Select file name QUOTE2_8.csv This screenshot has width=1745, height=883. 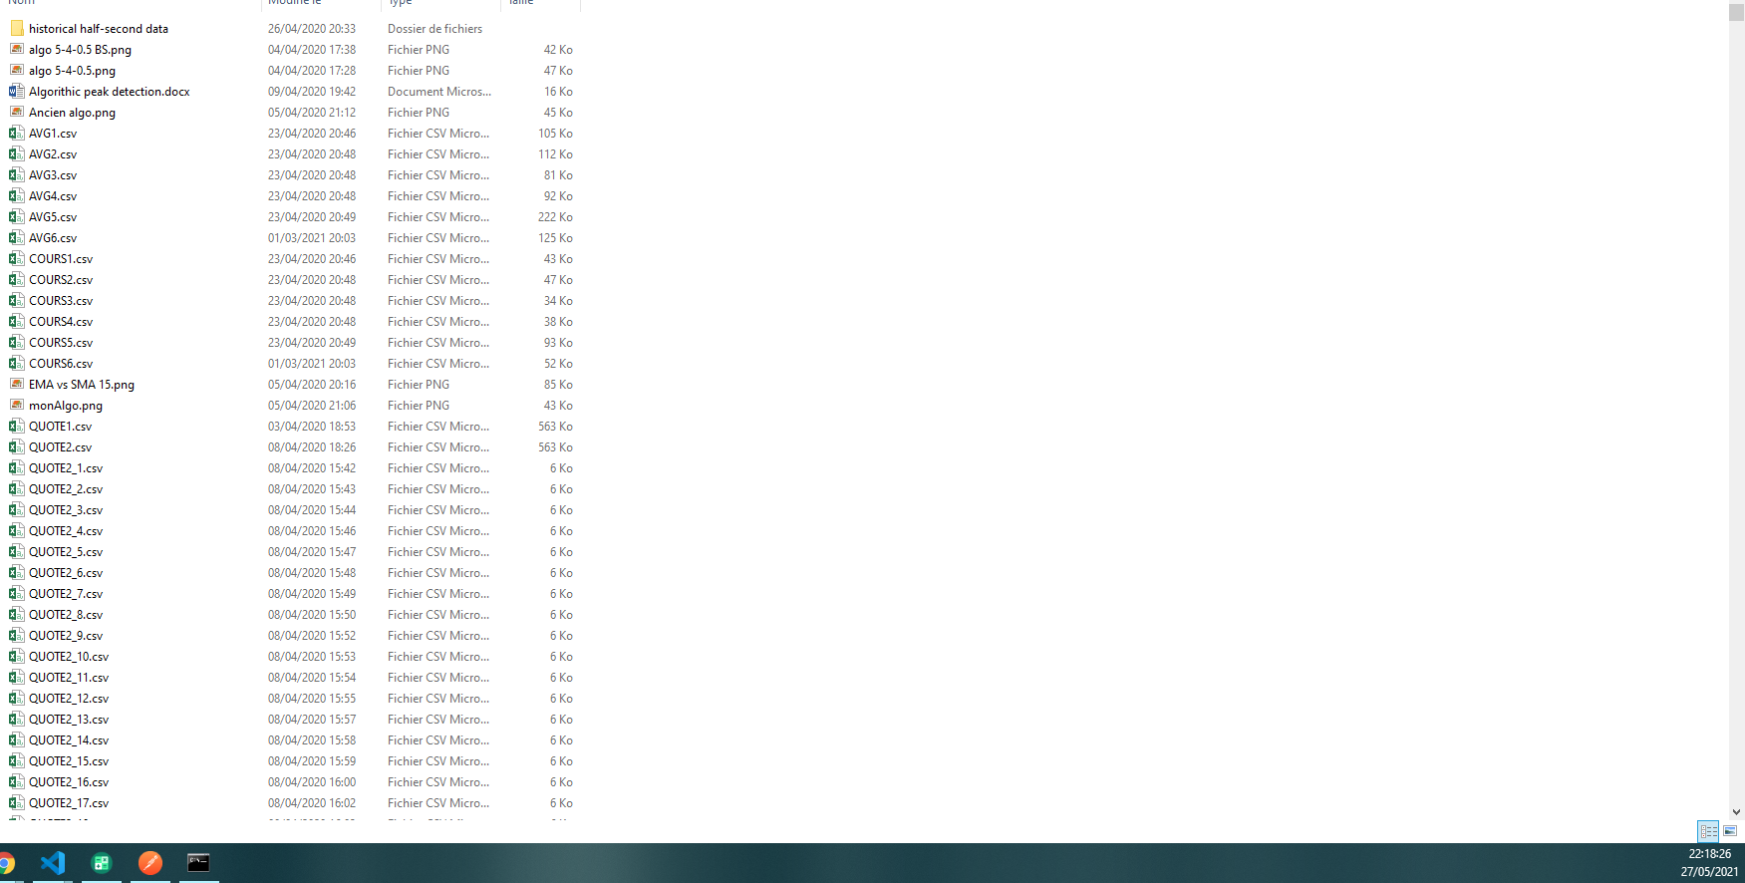(66, 615)
